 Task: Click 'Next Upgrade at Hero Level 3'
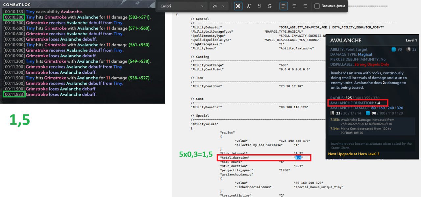(354, 154)
